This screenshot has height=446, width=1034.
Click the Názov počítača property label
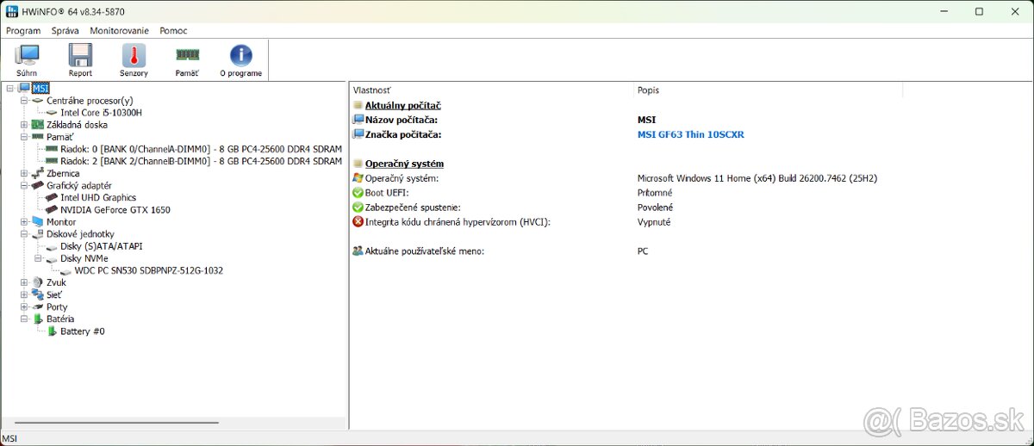click(x=402, y=120)
